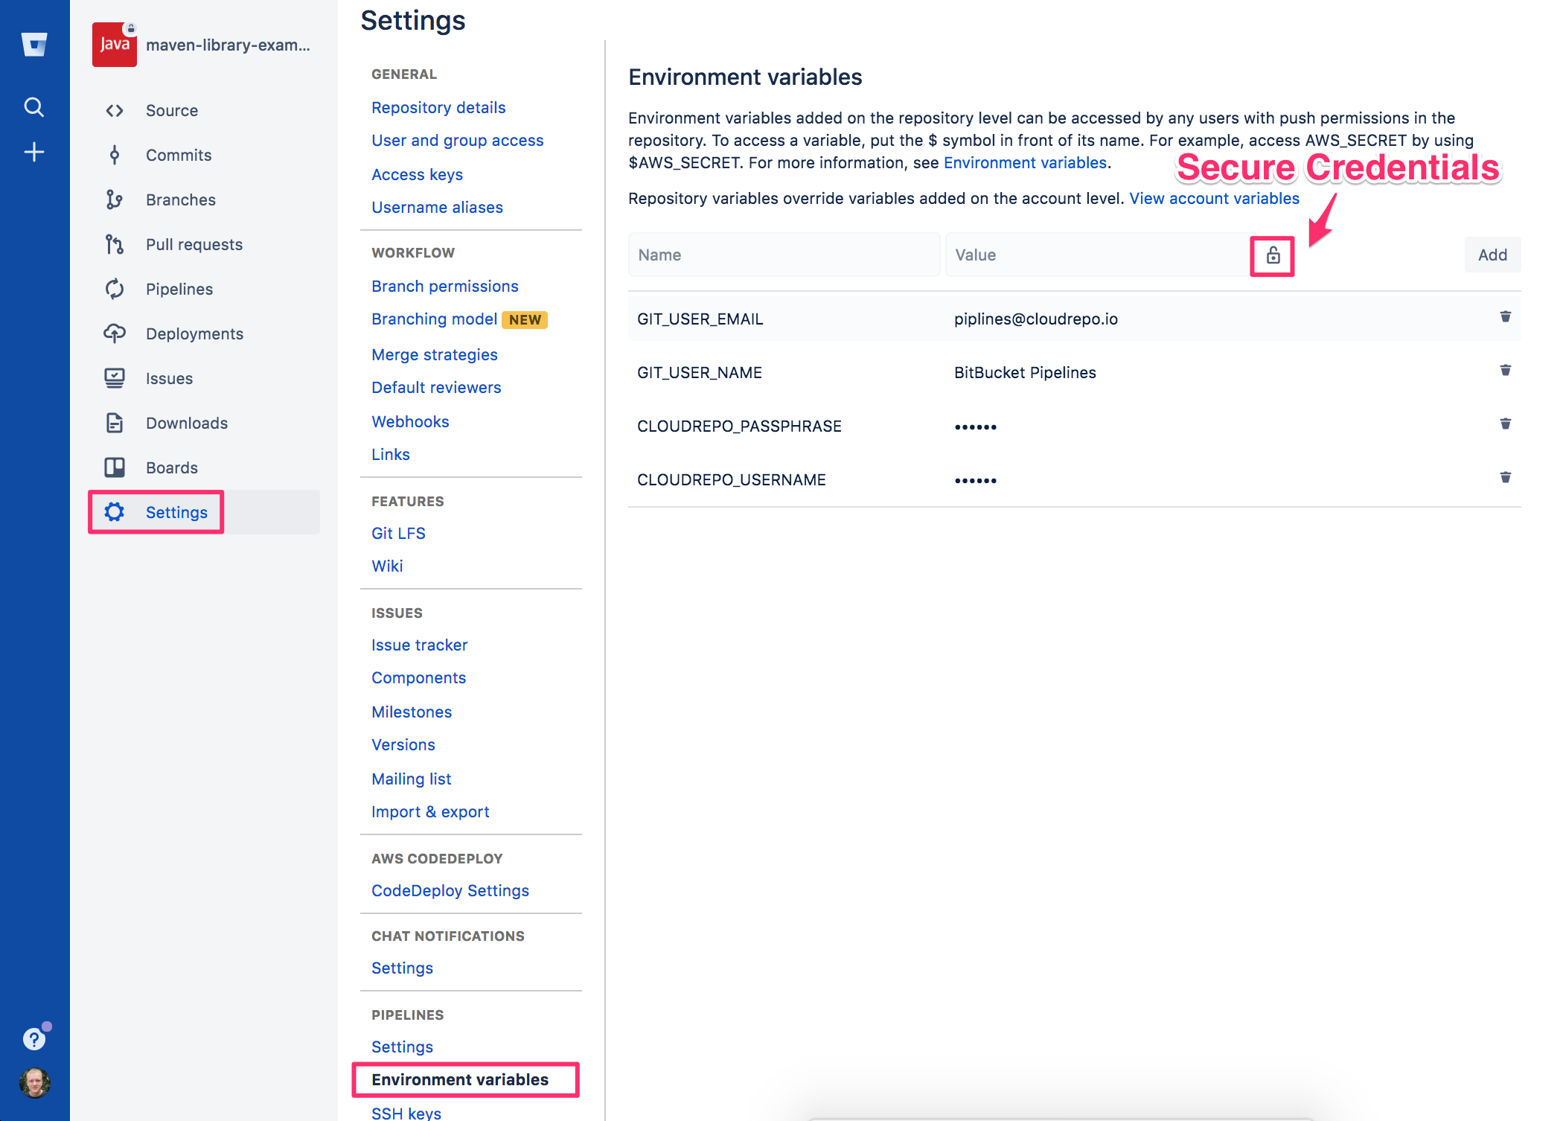Click the Deployments icon in sidebar
Image resolution: width=1563 pixels, height=1121 pixels.
(x=114, y=333)
